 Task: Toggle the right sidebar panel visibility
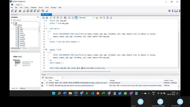pos(179,11)
